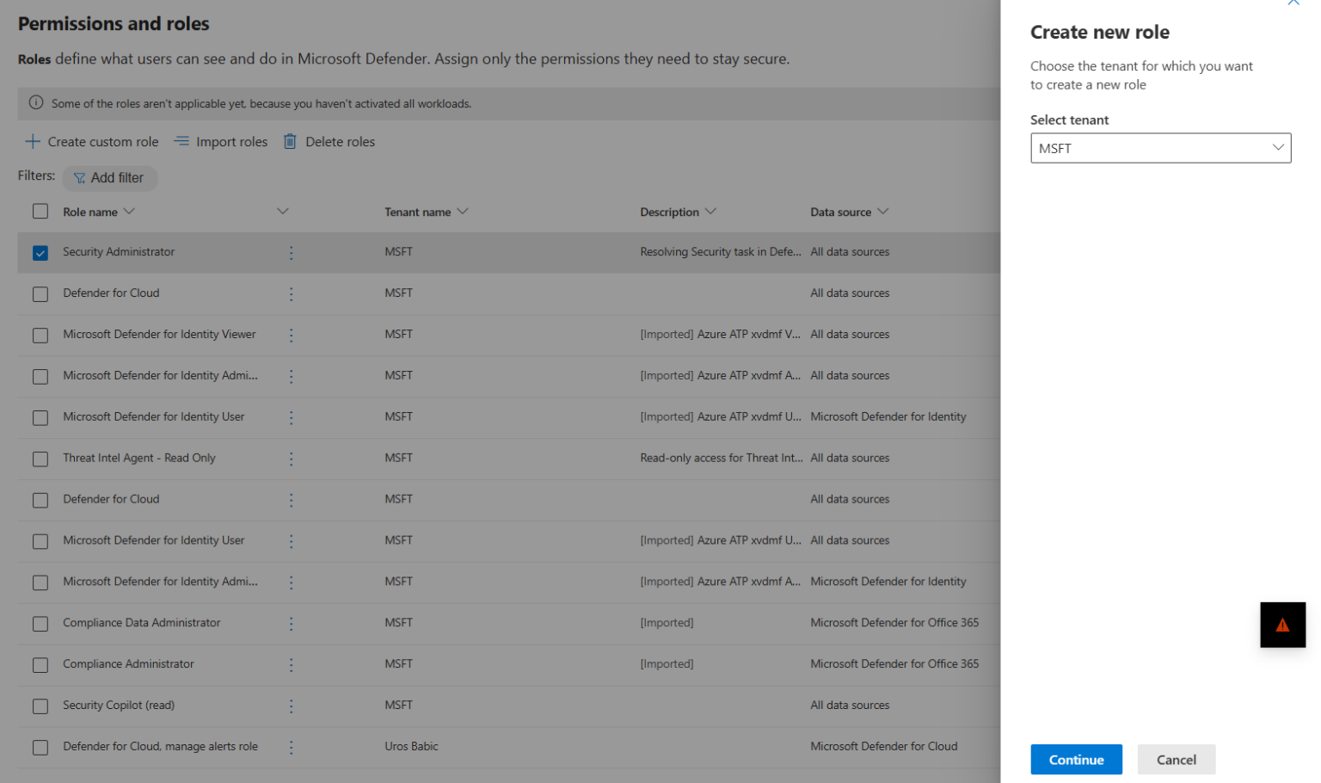
Task: Open more options for Compliance Data Administrator
Action: click(x=292, y=623)
